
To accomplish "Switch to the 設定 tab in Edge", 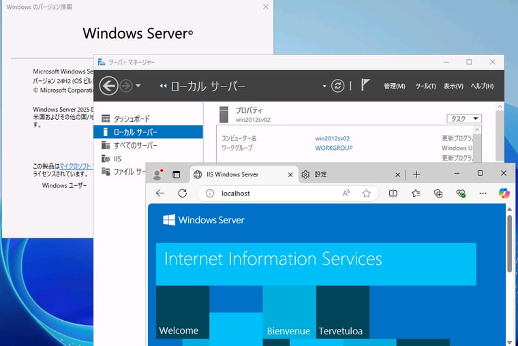I will click(x=351, y=174).
